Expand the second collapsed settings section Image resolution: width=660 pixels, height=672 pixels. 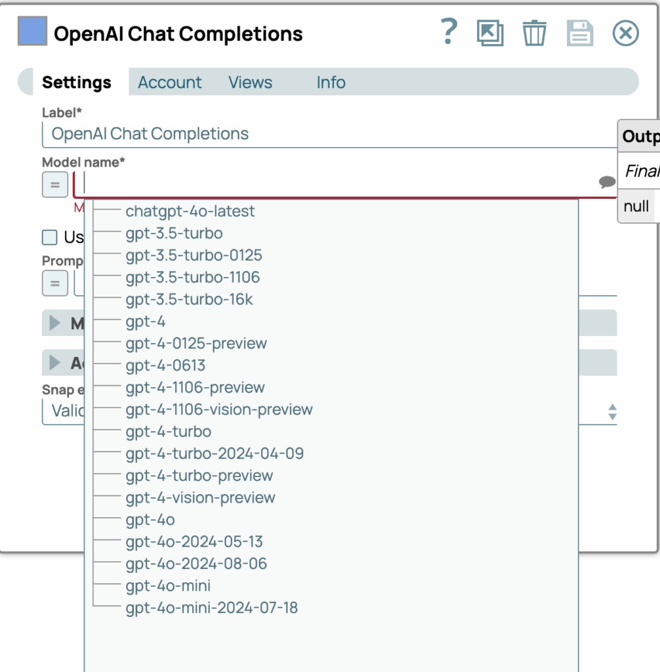tap(55, 363)
